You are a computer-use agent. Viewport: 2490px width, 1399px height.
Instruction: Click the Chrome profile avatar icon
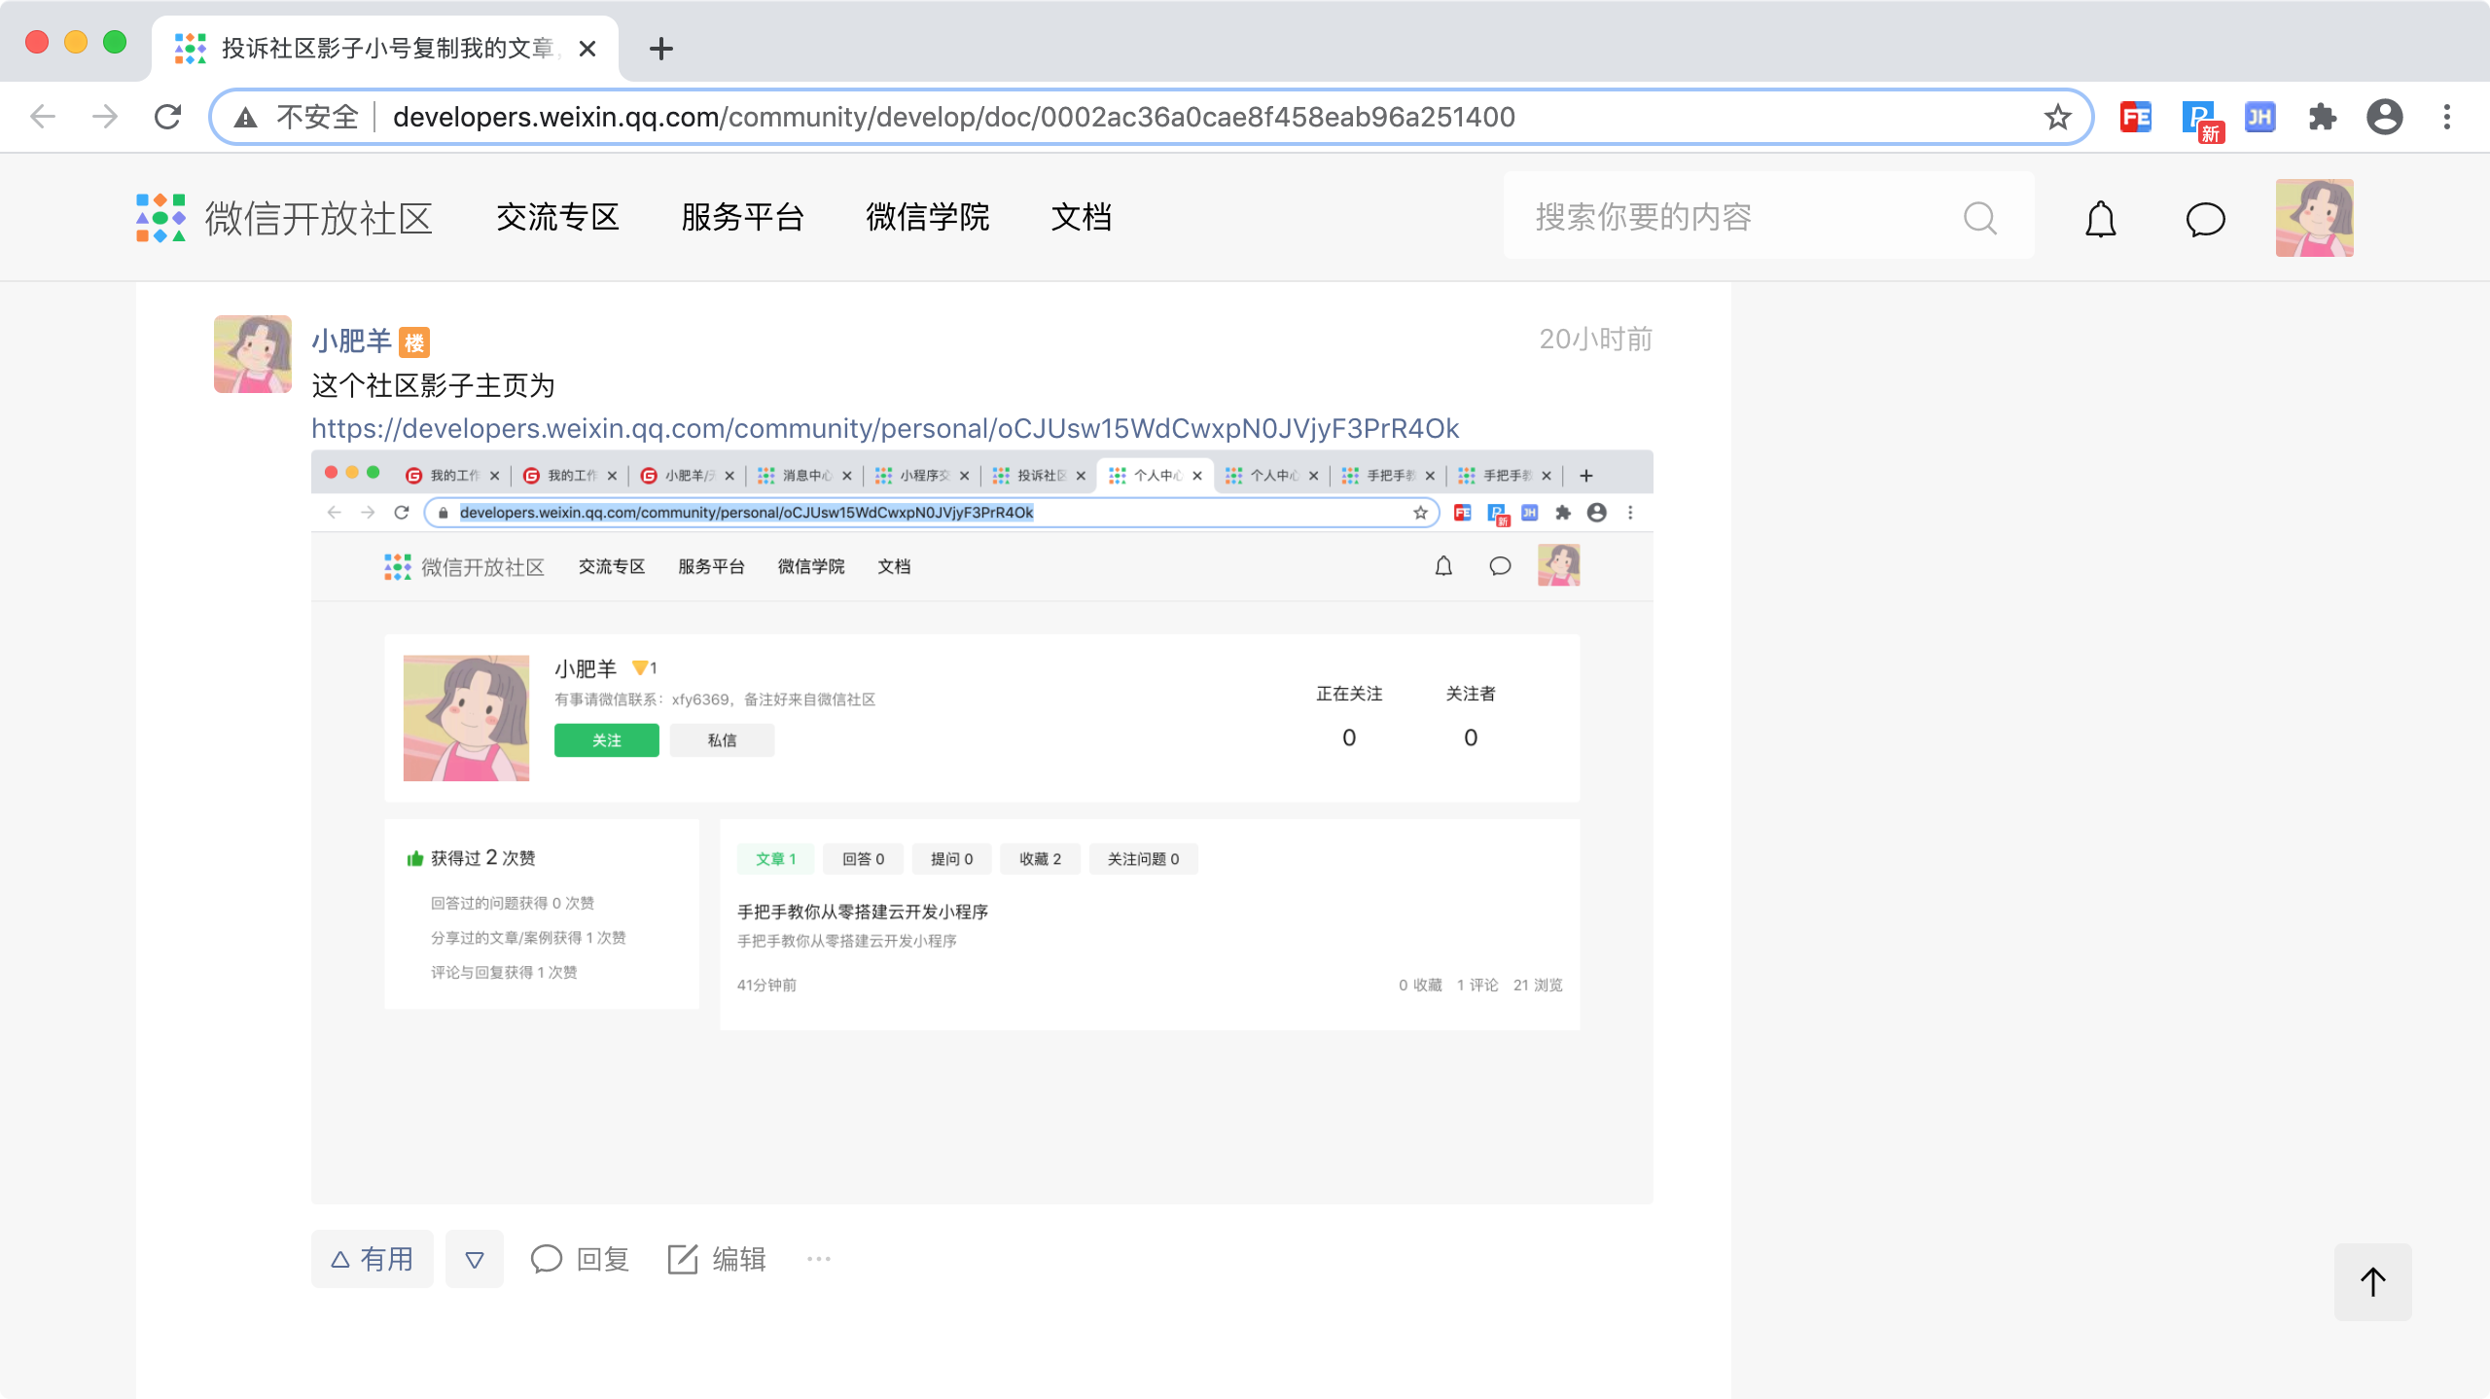coord(2384,117)
